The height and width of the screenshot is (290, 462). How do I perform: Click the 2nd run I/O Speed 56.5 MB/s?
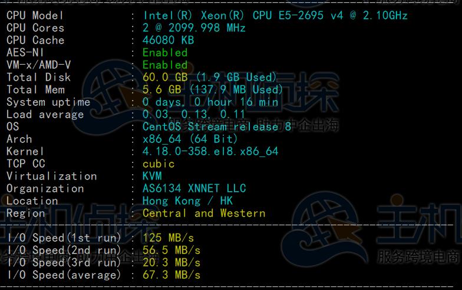pyautogui.click(x=171, y=251)
